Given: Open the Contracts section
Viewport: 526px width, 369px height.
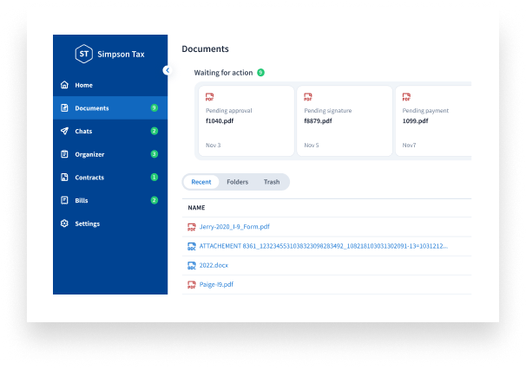Looking at the screenshot, I should pyautogui.click(x=110, y=177).
